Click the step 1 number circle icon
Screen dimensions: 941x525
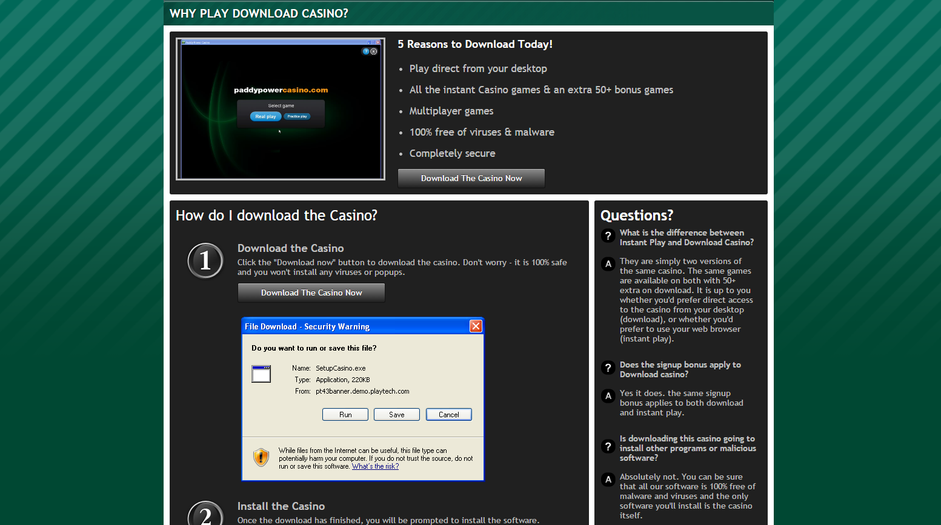click(205, 260)
